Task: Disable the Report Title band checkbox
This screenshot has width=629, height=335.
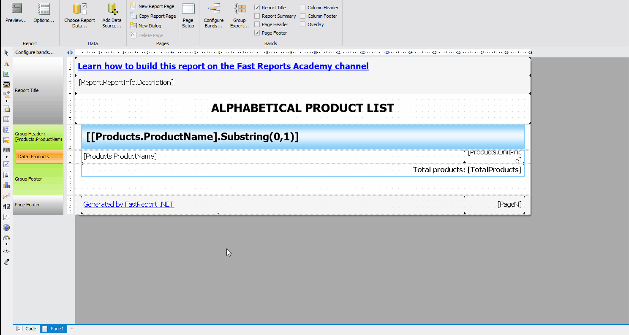Action: [257, 8]
